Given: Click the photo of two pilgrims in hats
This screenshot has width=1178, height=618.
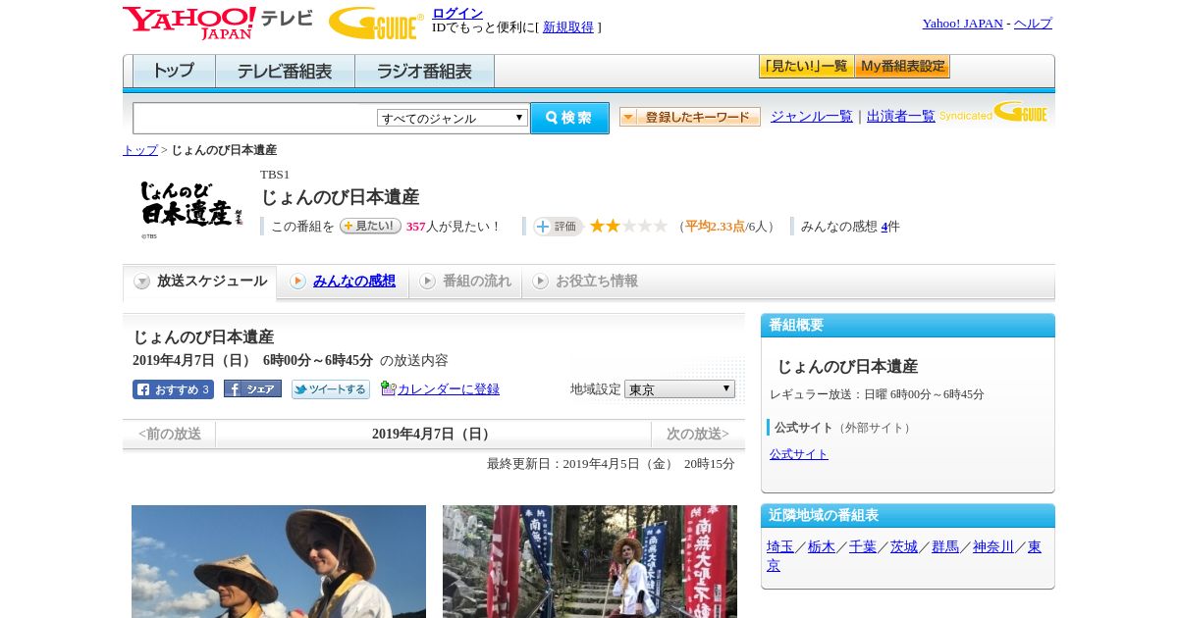Looking at the screenshot, I should tap(279, 561).
